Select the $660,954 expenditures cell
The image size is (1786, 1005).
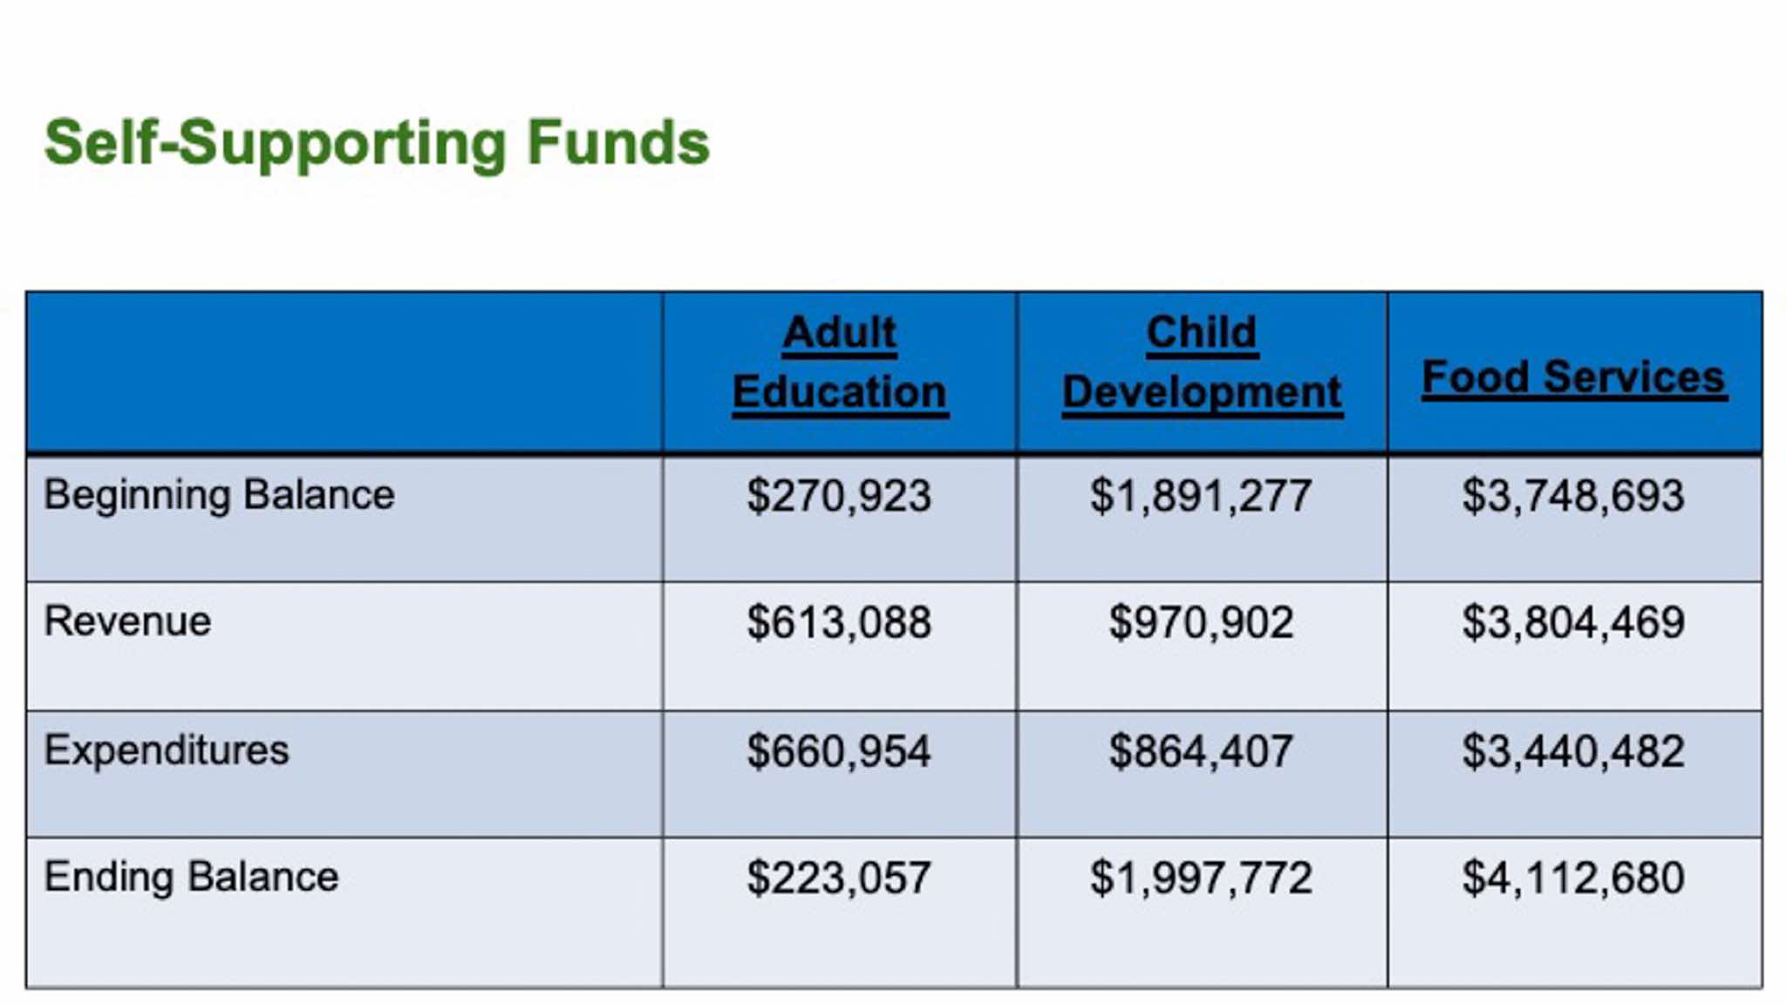[839, 751]
